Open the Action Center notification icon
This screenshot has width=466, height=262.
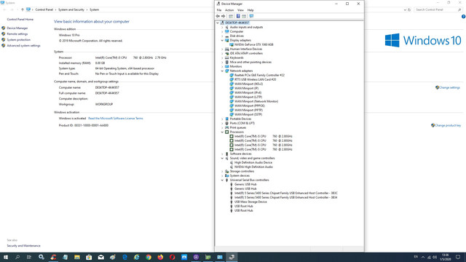pyautogui.click(x=458, y=257)
